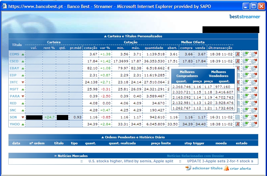The image size is (267, 176).
Task: Click the bell icon beside criar alerta
Action: [x=227, y=168]
